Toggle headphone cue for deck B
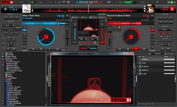The image size is (177, 107). click(x=102, y=43)
